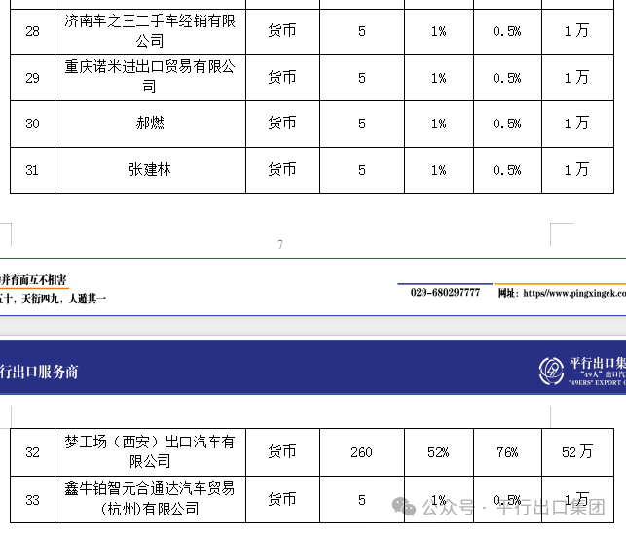Click the 52 万 cell in row 32

(577, 452)
